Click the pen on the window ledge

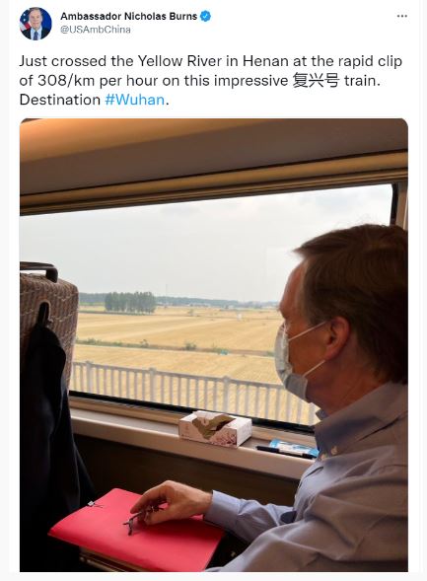pos(285,453)
